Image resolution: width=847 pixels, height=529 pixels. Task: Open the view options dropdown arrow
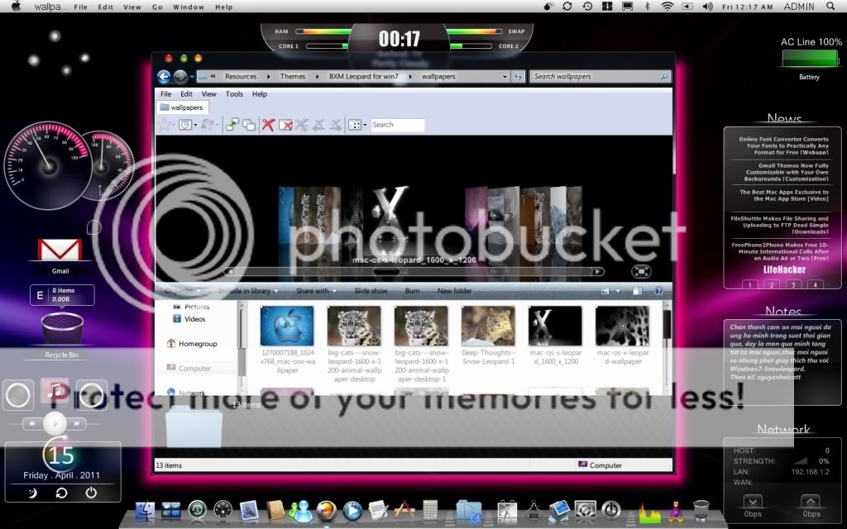618,291
